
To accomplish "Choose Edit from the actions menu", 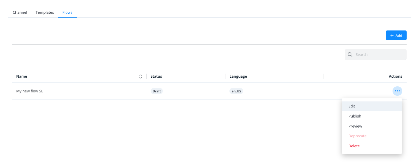I will coord(372,106).
